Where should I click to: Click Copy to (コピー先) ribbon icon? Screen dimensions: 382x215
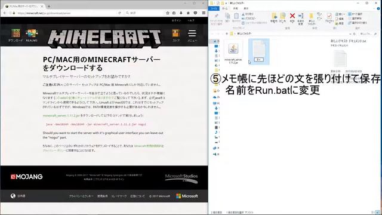[282, 18]
